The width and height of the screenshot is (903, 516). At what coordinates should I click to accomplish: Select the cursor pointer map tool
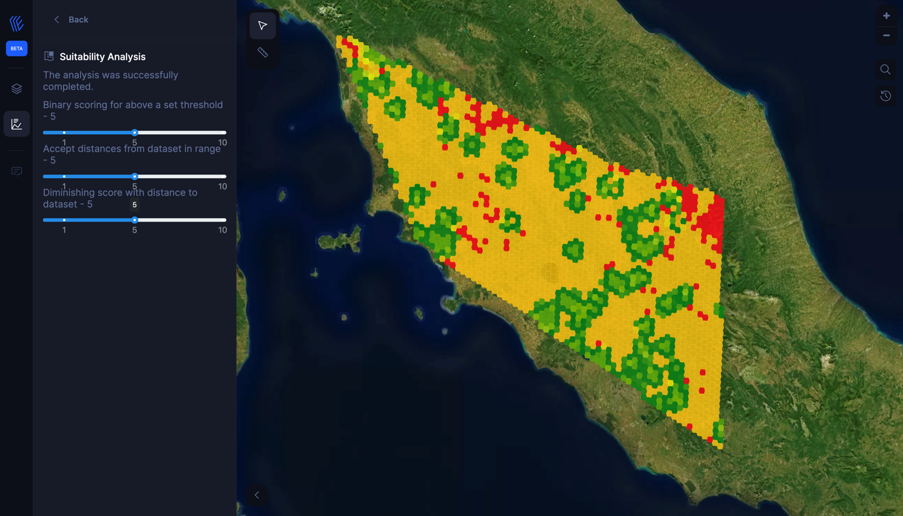point(262,26)
